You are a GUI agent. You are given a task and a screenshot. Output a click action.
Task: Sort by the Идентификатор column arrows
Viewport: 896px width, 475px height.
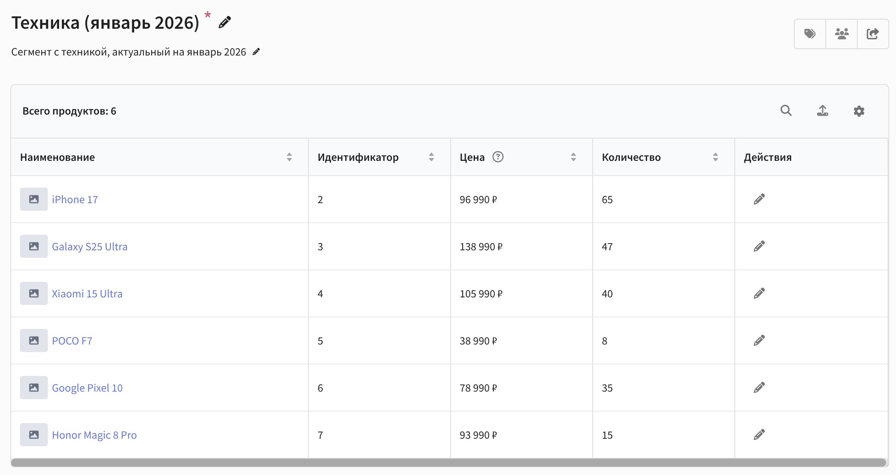point(431,157)
